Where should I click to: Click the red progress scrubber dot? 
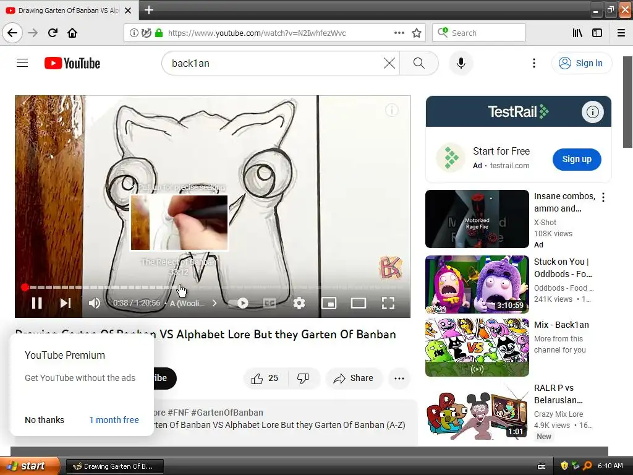[25, 287]
